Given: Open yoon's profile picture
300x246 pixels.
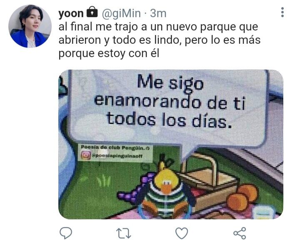Looking at the screenshot, I should (30, 26).
